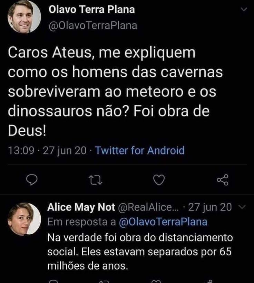Viewport: 254px width, 283px height.
Task: Expand the chevron menu on Alice's reply
Action: coord(242,207)
